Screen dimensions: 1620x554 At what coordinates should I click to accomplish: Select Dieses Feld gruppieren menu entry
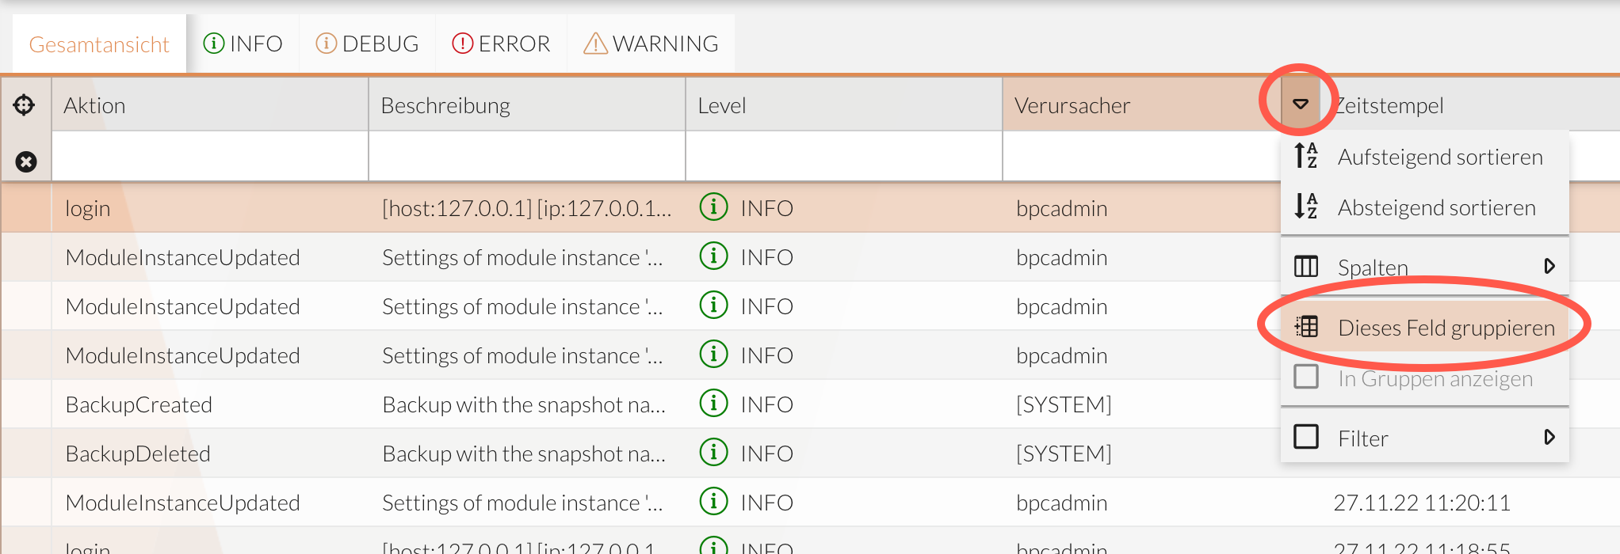[1446, 328]
